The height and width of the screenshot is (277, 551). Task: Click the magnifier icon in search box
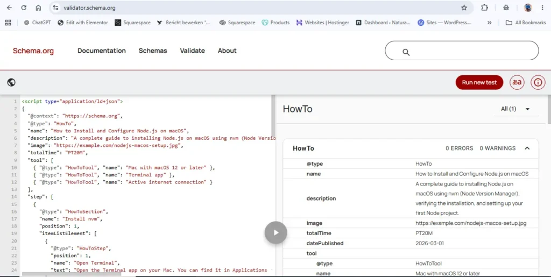click(x=406, y=52)
